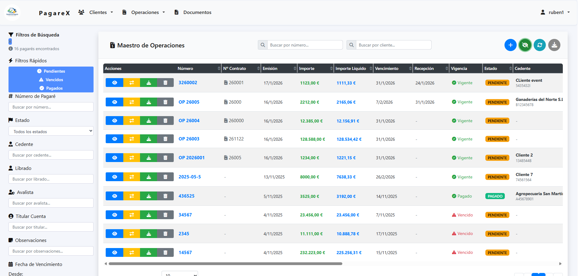Screen dimensions: 578x276
Task: Click the eye icon for operation 436525
Action: pyautogui.click(x=115, y=196)
